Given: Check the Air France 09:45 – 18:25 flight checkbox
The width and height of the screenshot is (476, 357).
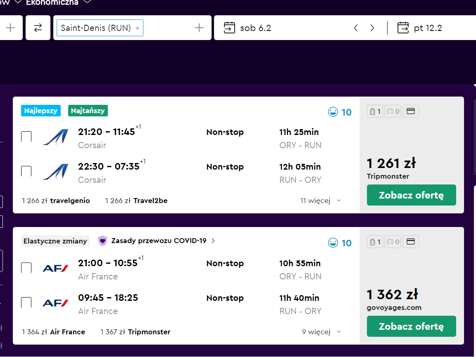Looking at the screenshot, I should click(x=26, y=303).
